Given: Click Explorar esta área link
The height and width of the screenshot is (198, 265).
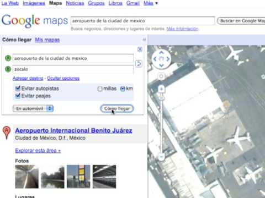Looking at the screenshot, I should (38, 151).
